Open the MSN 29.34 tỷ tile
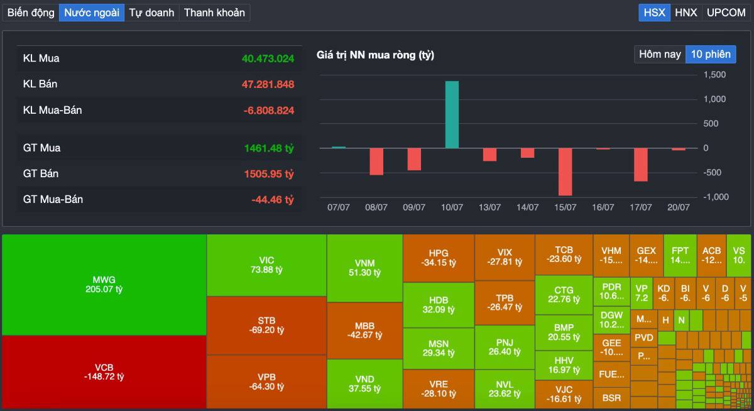 [439, 348]
